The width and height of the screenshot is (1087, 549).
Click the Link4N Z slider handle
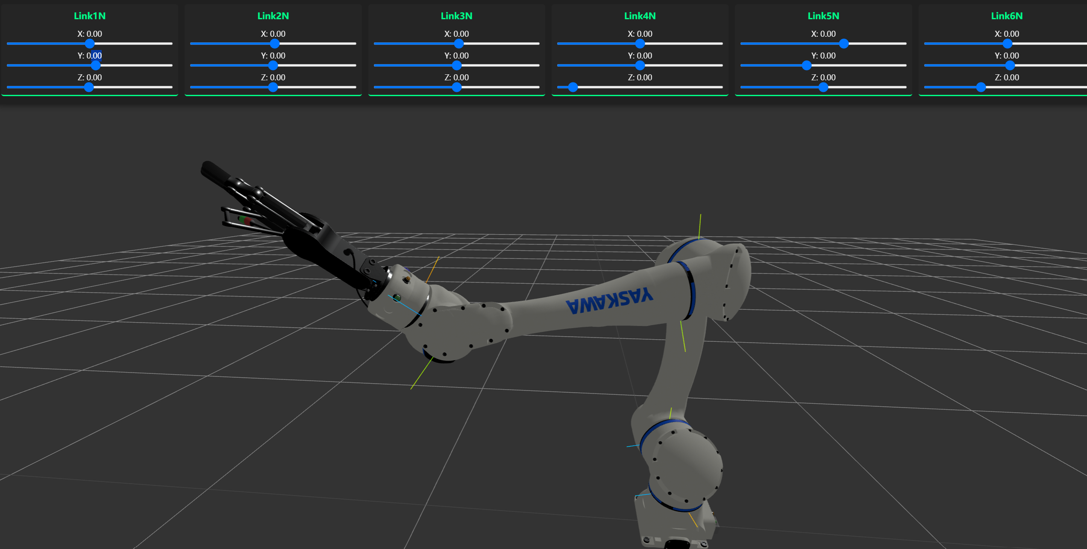(x=573, y=87)
